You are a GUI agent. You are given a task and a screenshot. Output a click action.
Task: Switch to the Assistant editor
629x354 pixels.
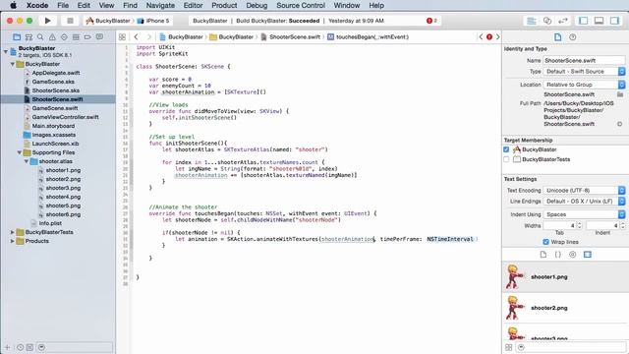point(547,21)
